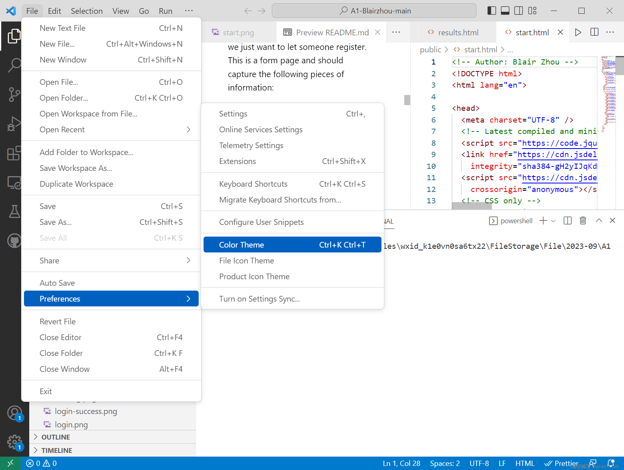This screenshot has height=470, width=624.
Task: Open terminal launch profile dropdown
Action: tap(553, 220)
